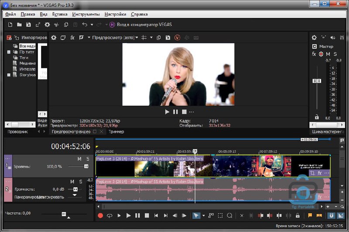Open the pan type dropdown arrow on track 2
349x232 pixels.
click(75, 195)
